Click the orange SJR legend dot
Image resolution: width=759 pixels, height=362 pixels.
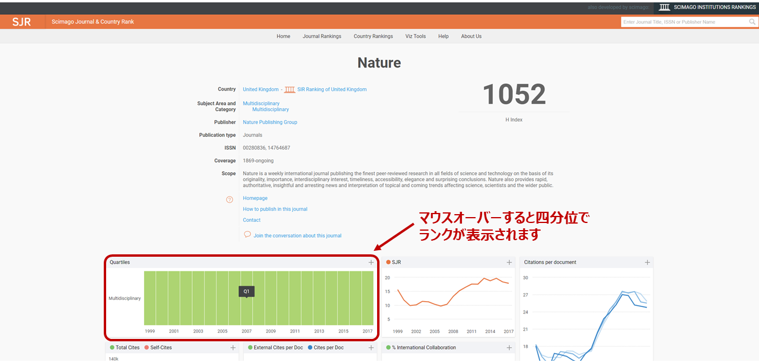tap(388, 262)
